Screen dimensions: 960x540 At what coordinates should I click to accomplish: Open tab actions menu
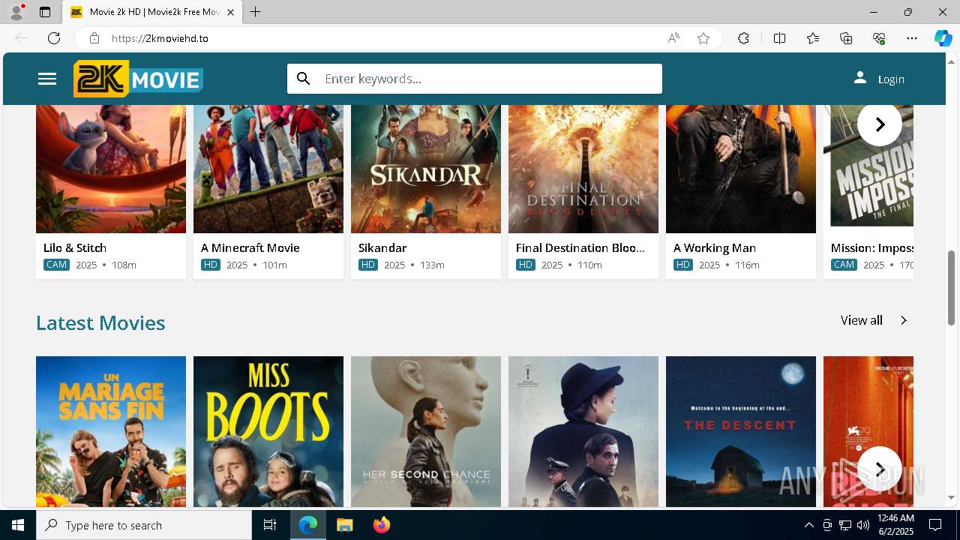45,12
